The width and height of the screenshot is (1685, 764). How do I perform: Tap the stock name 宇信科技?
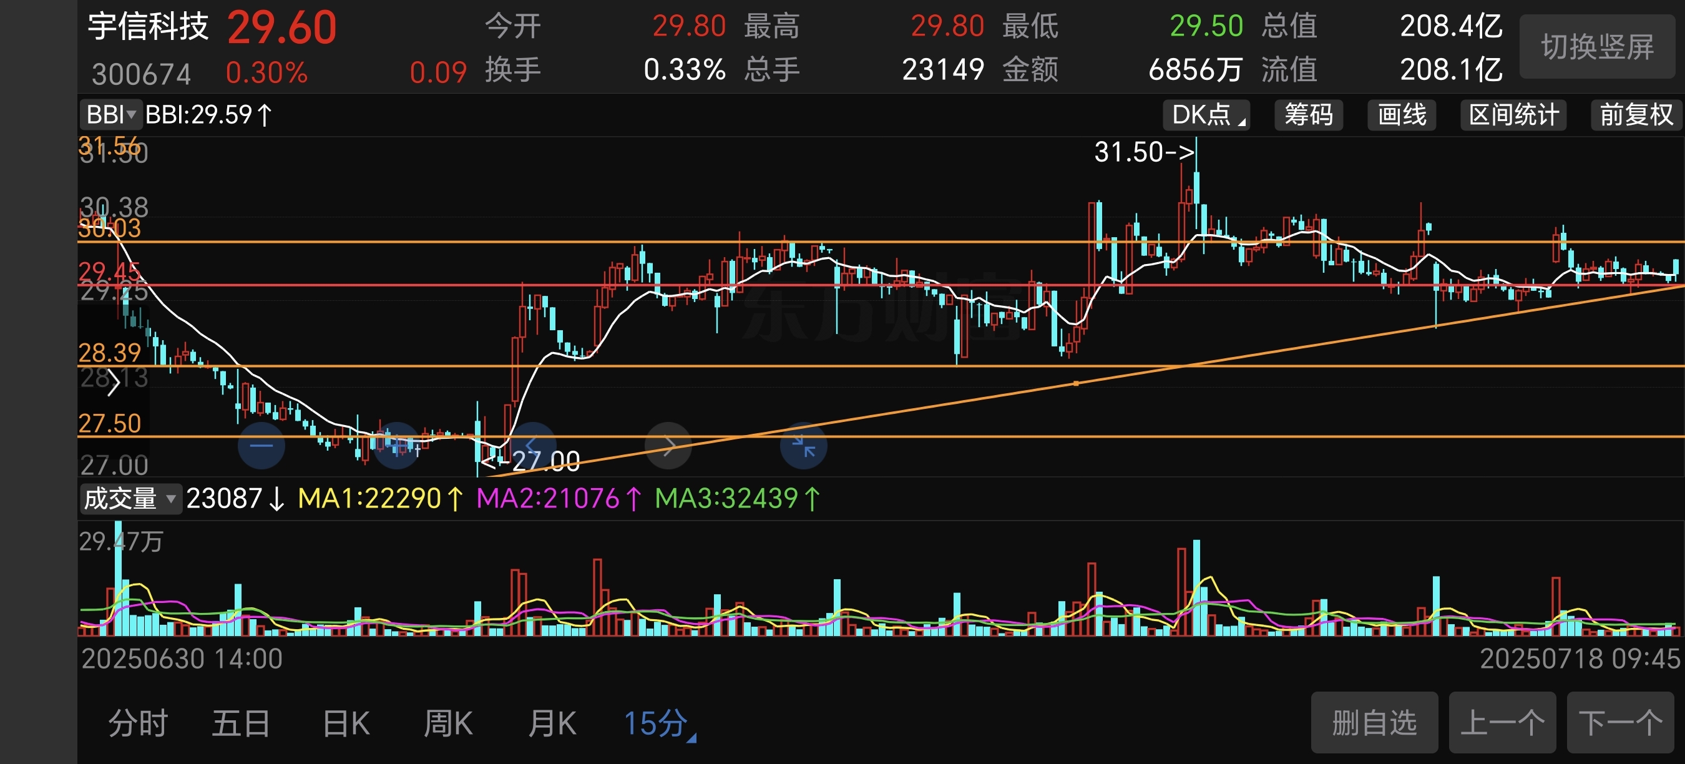148,27
